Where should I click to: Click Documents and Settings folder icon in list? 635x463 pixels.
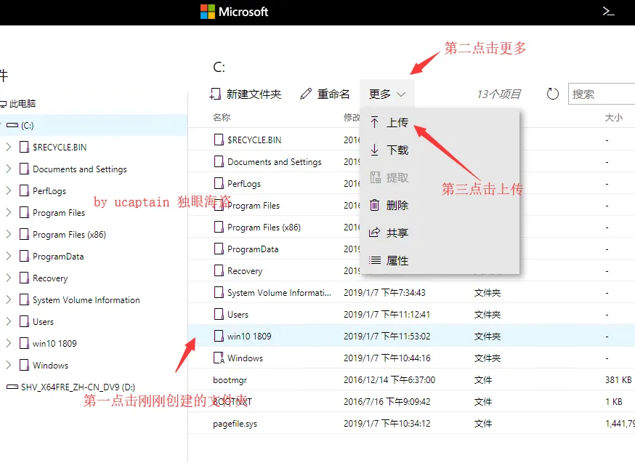[x=219, y=161]
